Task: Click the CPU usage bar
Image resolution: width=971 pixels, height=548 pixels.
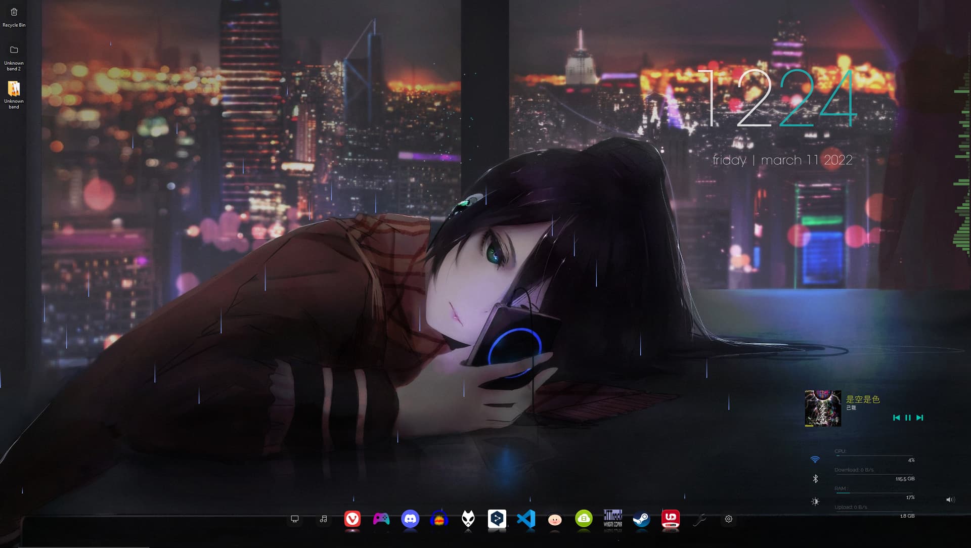Action: [874, 455]
